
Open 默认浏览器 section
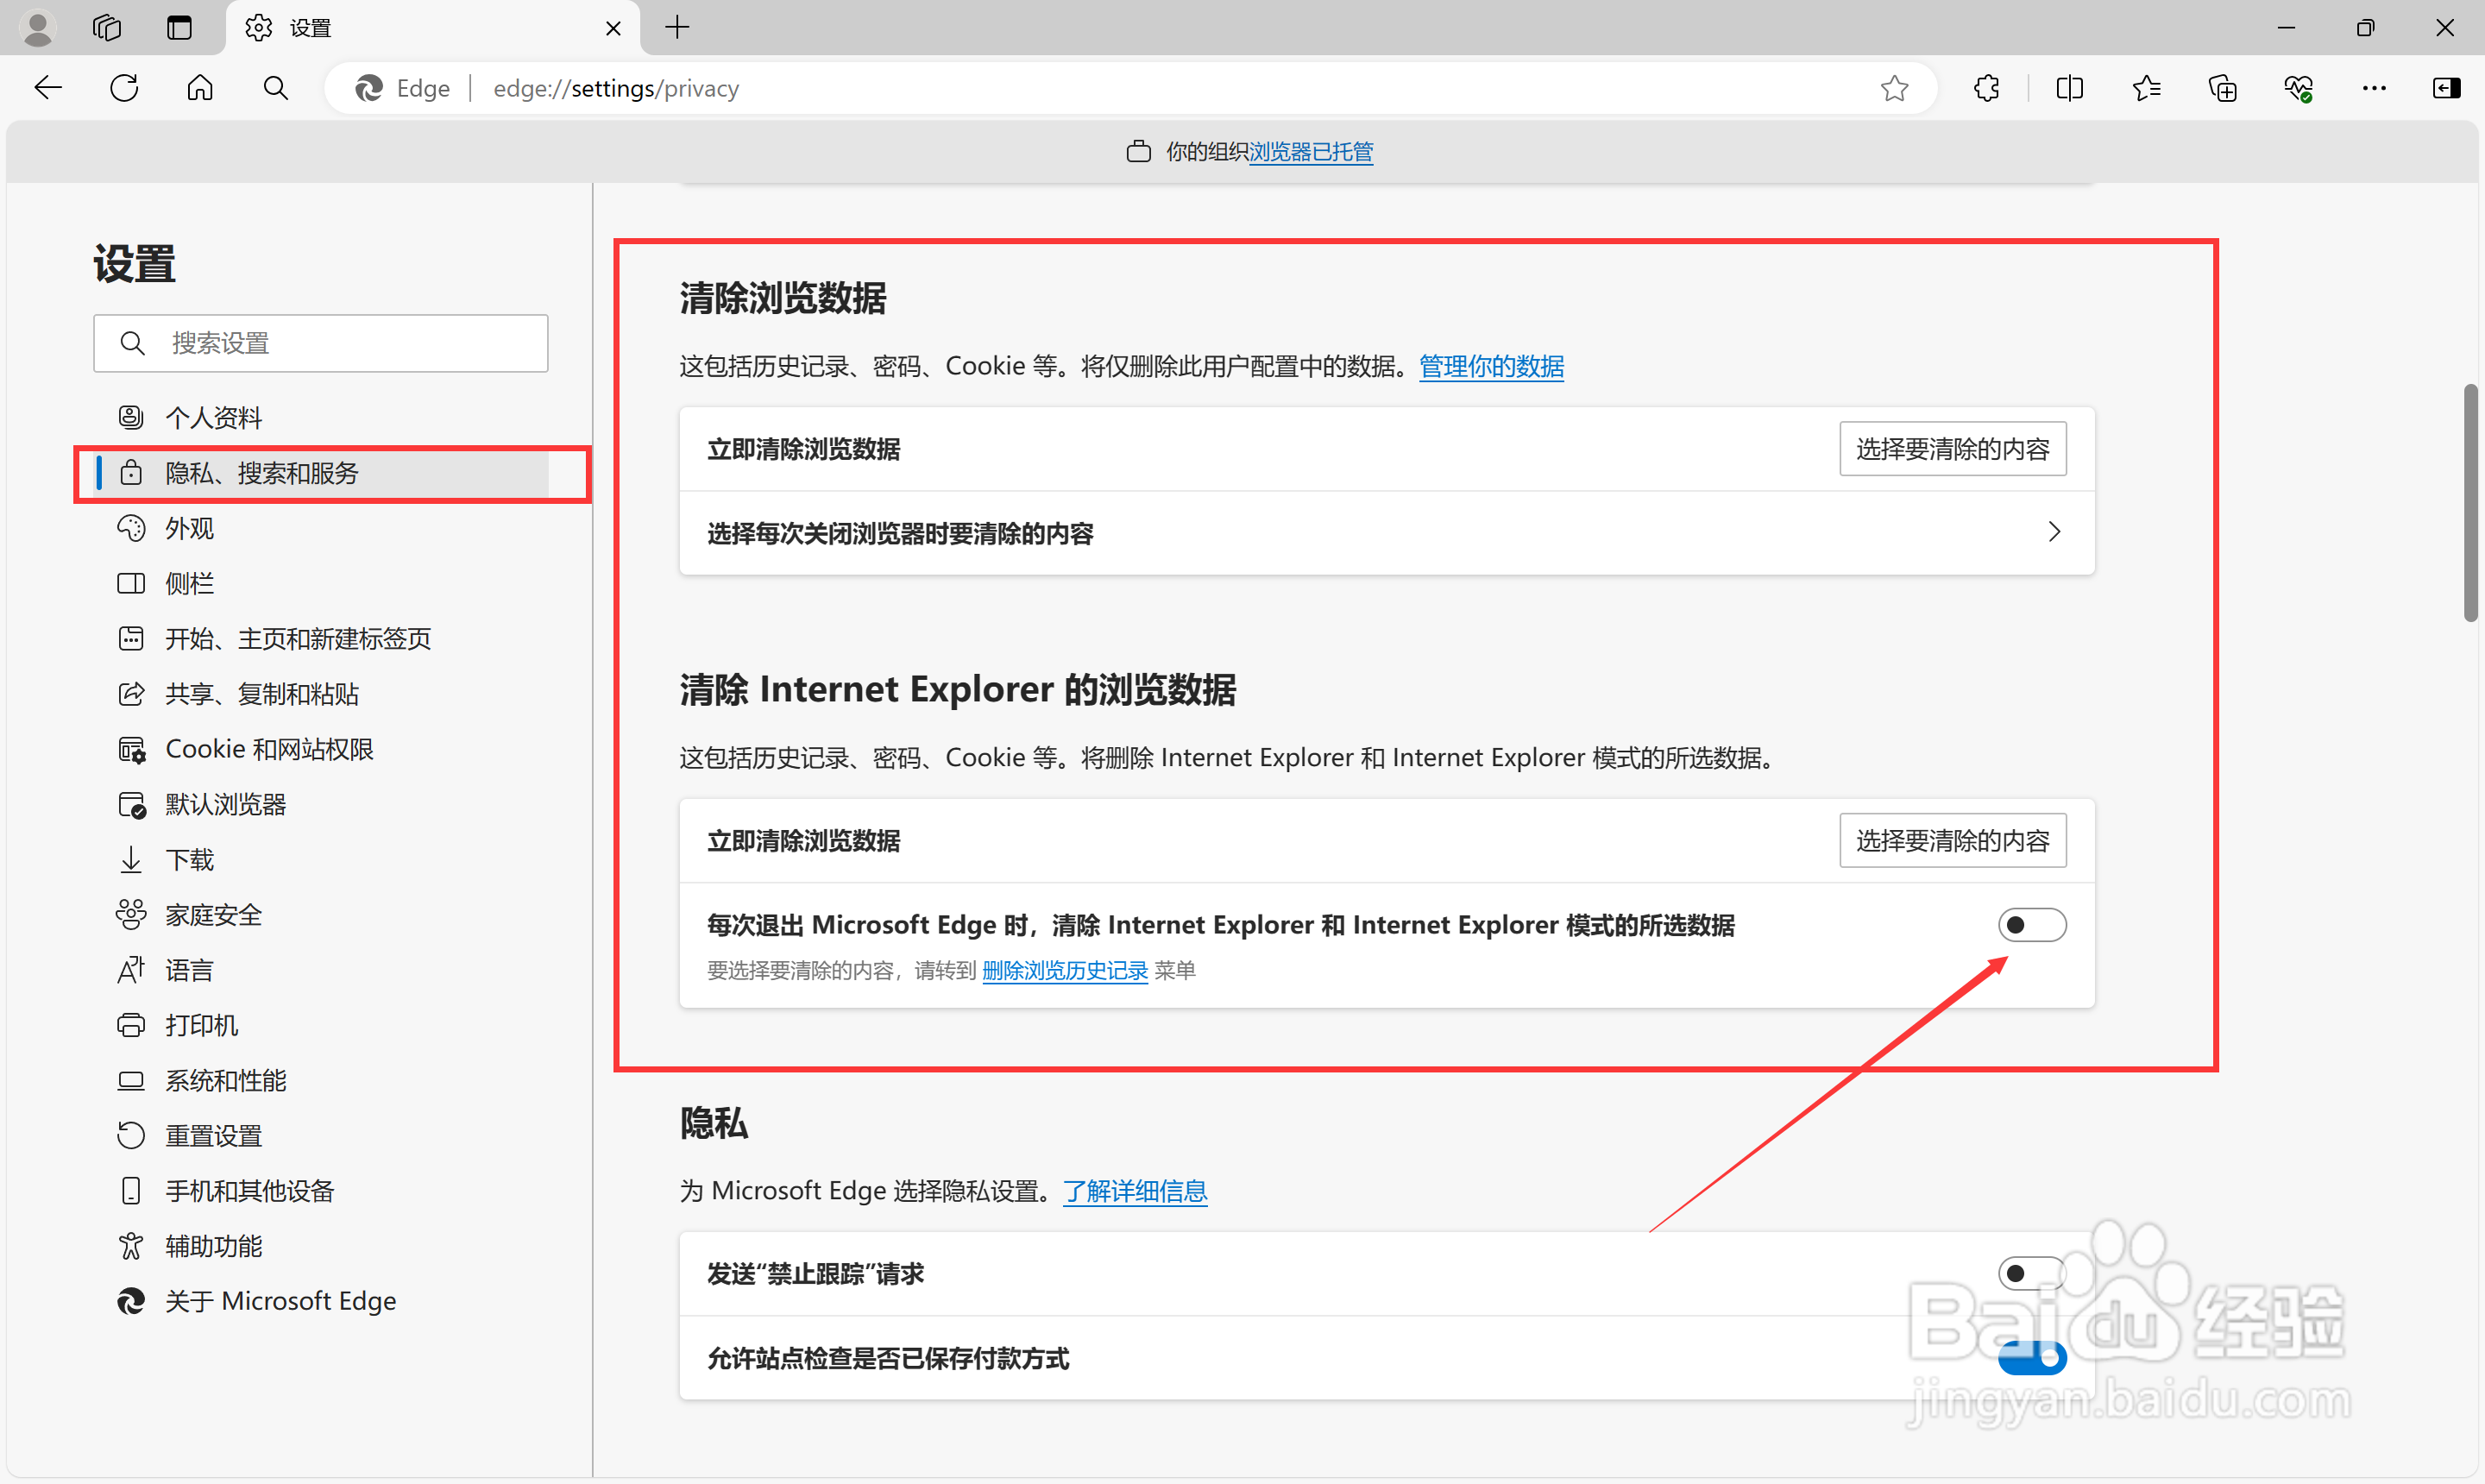320,804
